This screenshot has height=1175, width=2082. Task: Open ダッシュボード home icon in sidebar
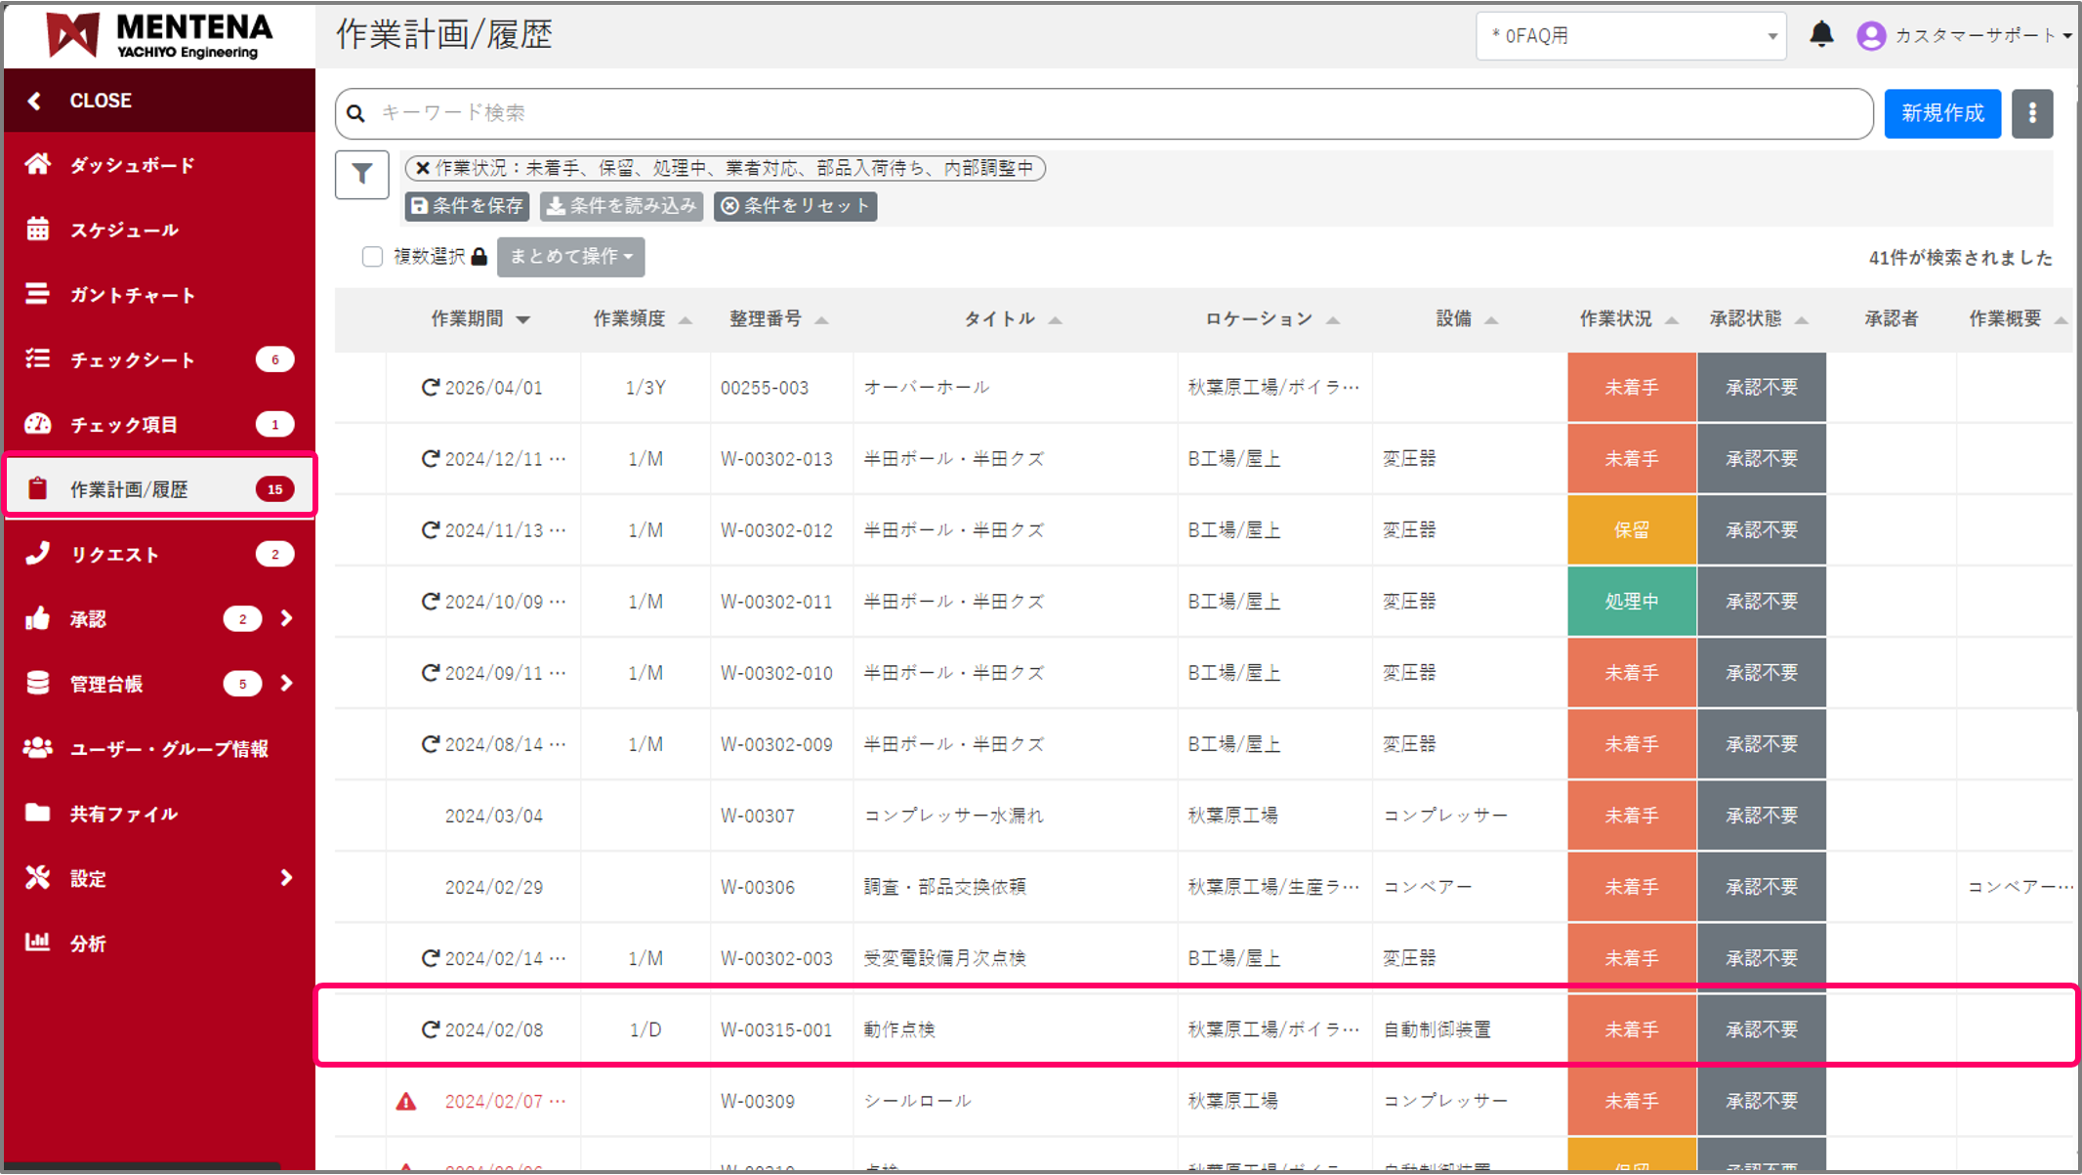click(38, 164)
